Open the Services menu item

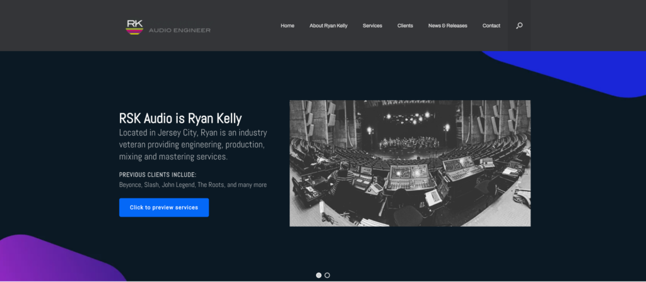(x=372, y=25)
